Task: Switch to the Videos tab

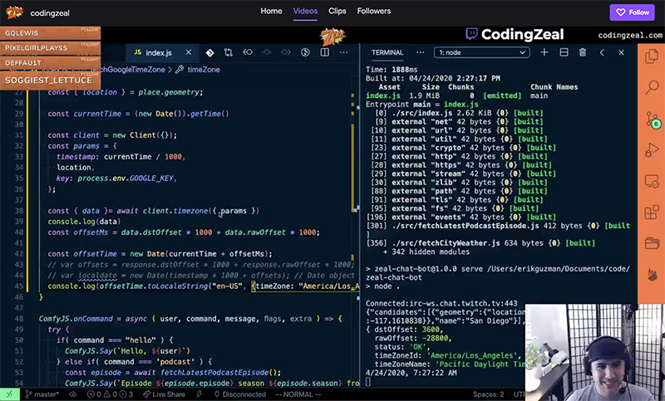Action: 305,11
